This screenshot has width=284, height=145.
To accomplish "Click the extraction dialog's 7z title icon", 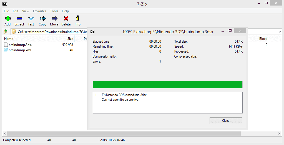I will point(92,32).
